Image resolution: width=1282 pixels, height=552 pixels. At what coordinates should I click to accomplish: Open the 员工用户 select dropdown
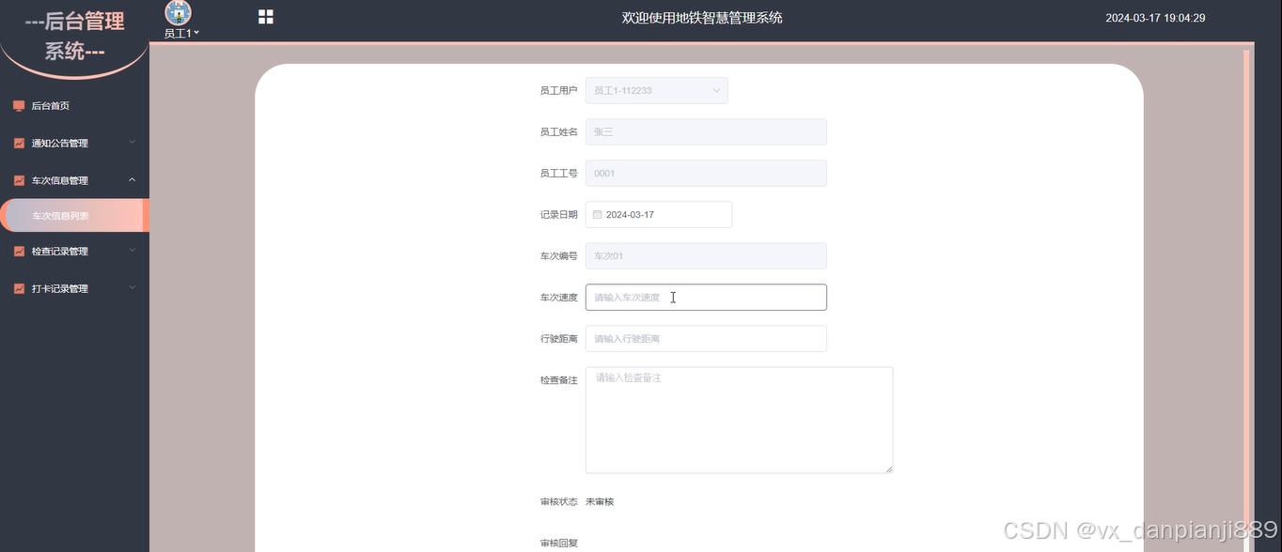[x=657, y=91]
